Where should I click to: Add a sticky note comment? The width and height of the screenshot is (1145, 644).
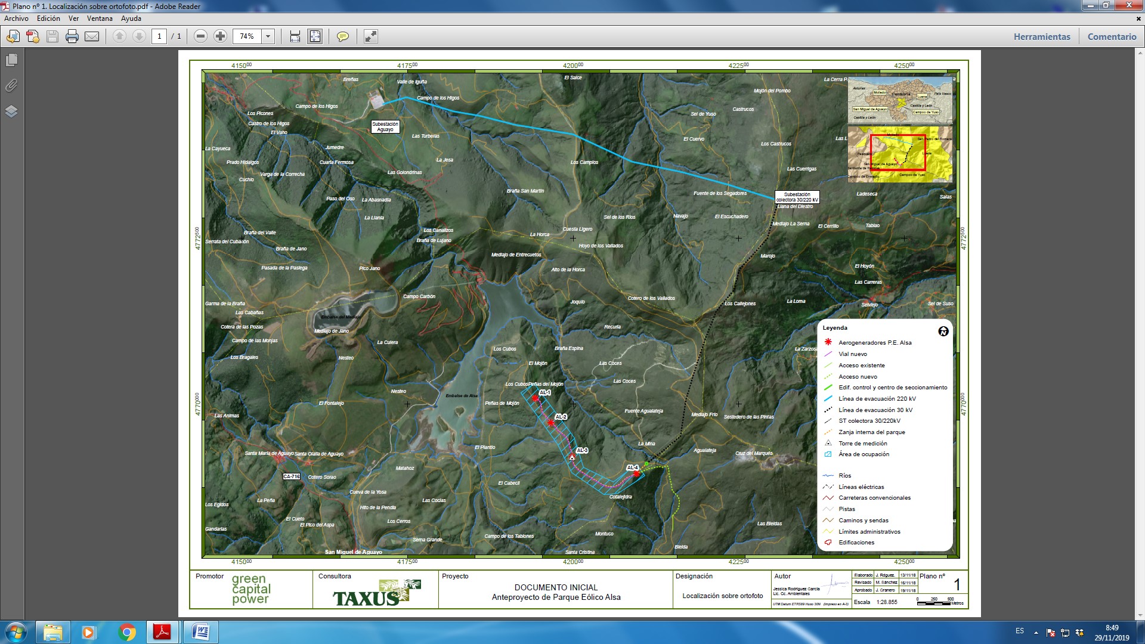pos(342,36)
